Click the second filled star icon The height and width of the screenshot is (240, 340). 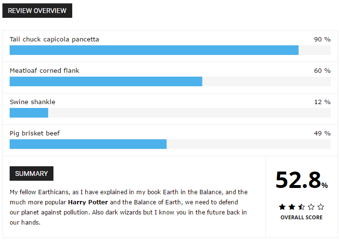coord(292,207)
